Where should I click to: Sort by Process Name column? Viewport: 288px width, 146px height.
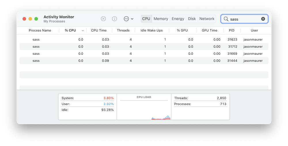pos(40,30)
